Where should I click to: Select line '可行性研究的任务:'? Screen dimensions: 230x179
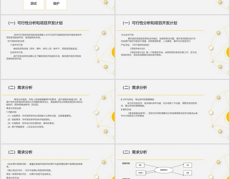pos(16,41)
